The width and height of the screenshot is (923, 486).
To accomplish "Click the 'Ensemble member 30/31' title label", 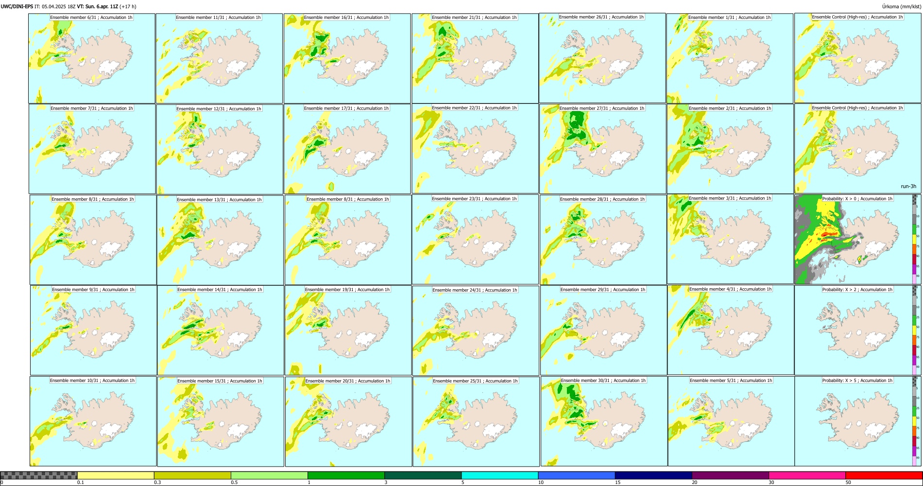I will (x=603, y=381).
